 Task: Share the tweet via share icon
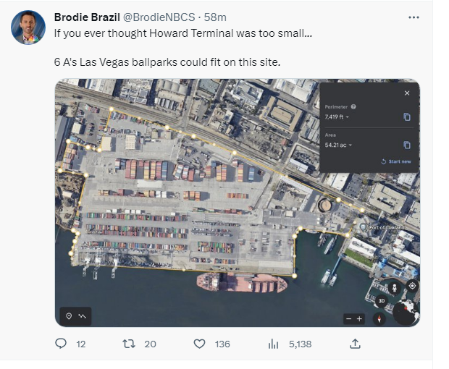coord(355,344)
